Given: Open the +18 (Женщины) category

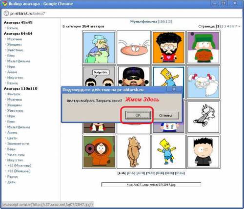Looking at the screenshot, I should point(19,171).
